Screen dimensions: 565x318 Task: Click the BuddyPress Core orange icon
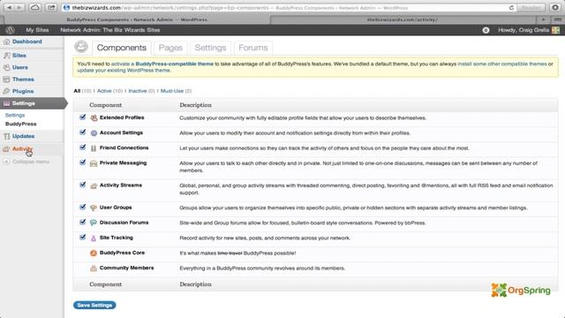pyautogui.click(x=94, y=254)
